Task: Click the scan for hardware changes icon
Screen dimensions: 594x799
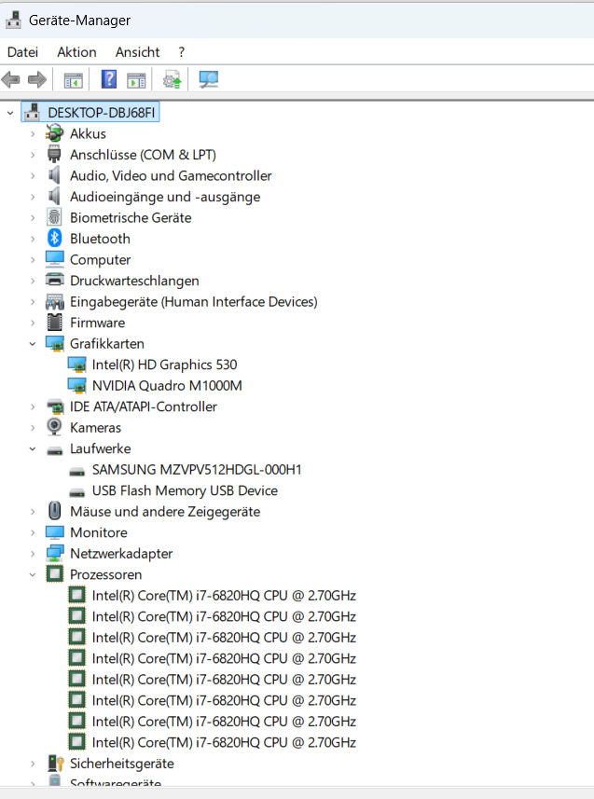Action: (x=209, y=79)
